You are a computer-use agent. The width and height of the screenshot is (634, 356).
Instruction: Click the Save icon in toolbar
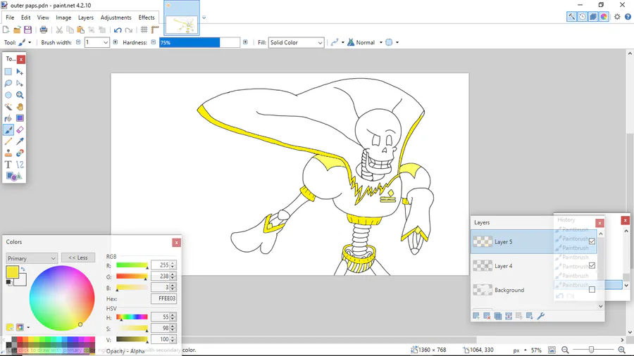point(27,30)
